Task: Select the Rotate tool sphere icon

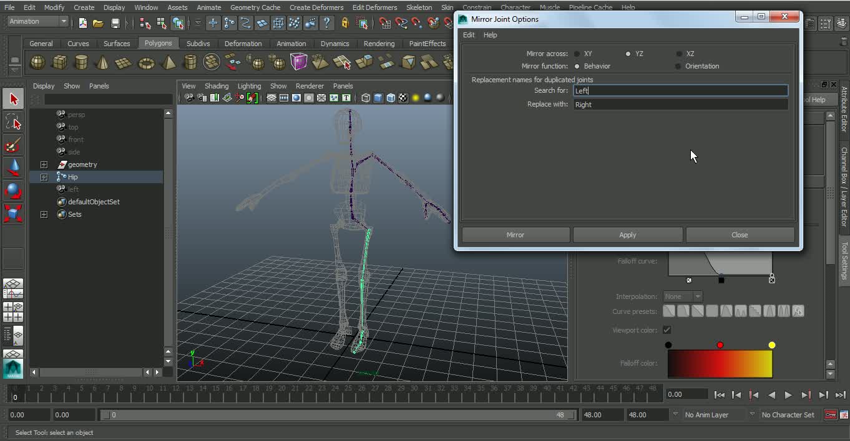Action: point(13,191)
